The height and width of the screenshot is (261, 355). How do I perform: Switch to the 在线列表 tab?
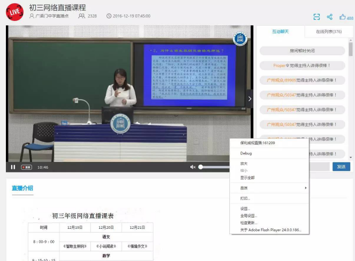click(329, 32)
